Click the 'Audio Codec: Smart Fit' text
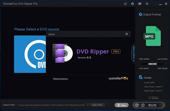170x111 pixels. (x=153, y=91)
